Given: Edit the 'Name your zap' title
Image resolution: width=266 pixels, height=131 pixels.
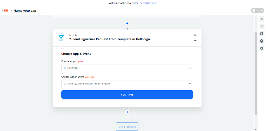Looking at the screenshot, I should (x=25, y=11).
